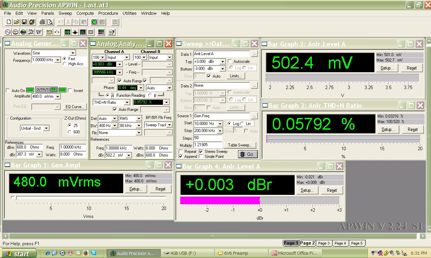Open the Utilities menu
This screenshot has width=431, height=258.
[x=129, y=13]
